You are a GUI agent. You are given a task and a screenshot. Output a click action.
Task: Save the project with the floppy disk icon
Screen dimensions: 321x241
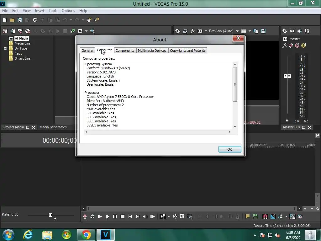pyautogui.click(x=20, y=20)
